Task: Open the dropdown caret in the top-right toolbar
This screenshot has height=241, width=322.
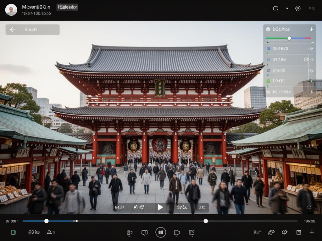Action: click(x=287, y=8)
